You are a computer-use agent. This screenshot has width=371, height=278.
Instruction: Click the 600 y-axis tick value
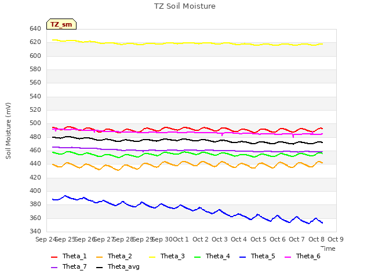35,56
